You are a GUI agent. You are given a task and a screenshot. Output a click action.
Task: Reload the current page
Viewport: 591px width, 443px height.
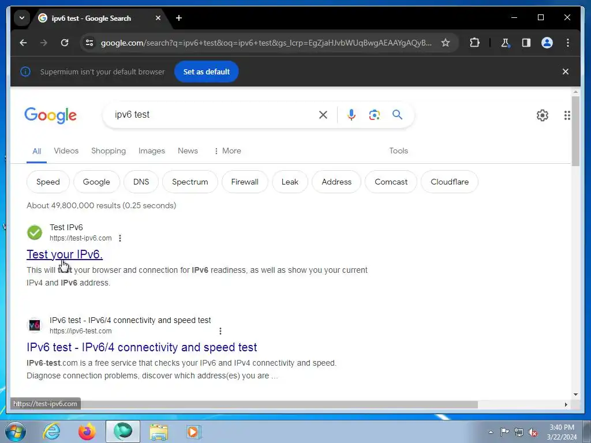[65, 43]
